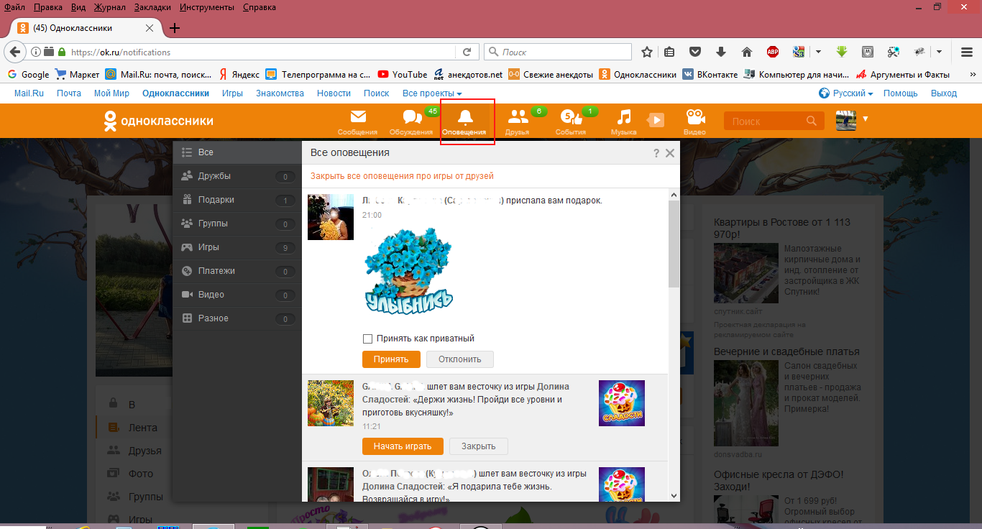Open Файл menu
This screenshot has height=529, width=982.
(x=14, y=6)
